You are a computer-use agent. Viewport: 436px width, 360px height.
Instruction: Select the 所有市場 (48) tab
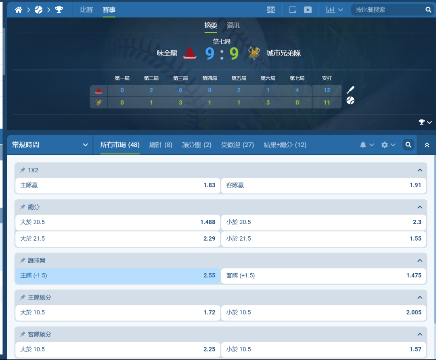pos(120,145)
